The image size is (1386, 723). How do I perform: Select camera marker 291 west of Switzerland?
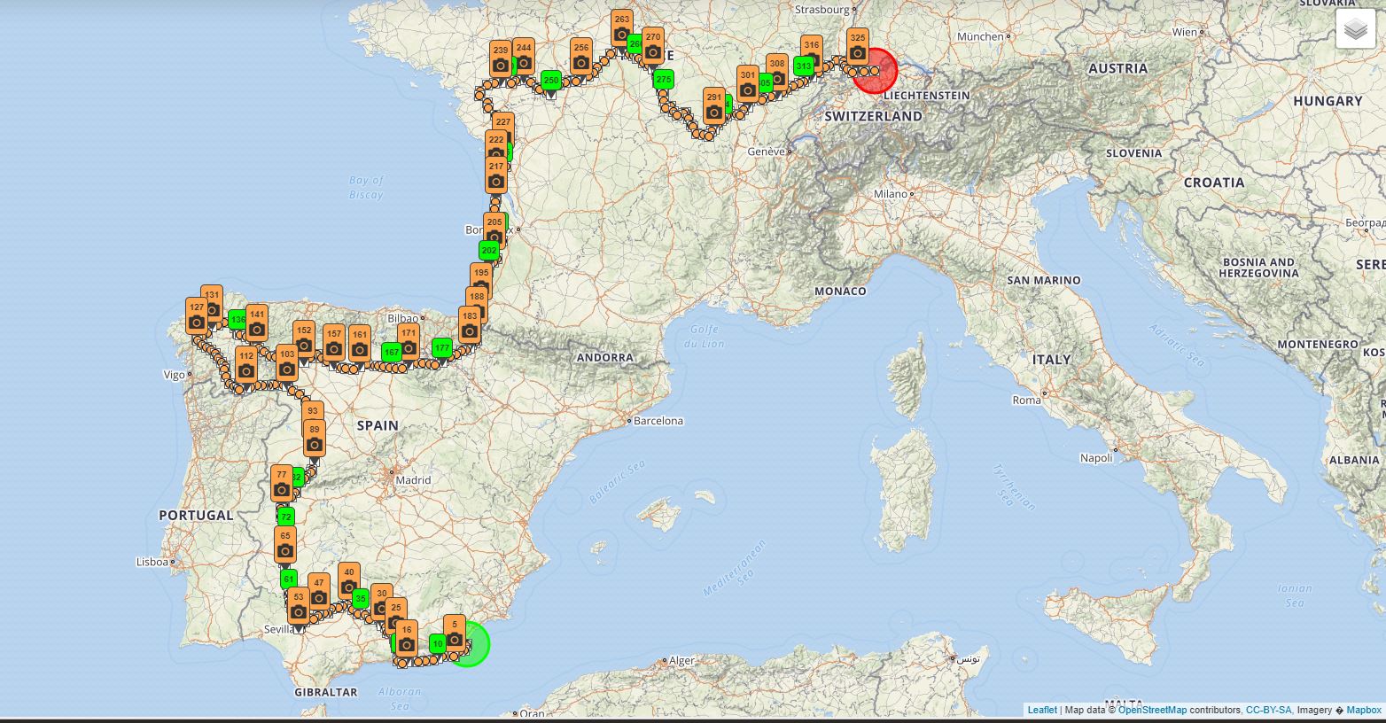713,105
